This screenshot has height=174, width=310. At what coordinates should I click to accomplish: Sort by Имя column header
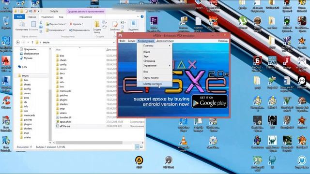(x=58, y=50)
